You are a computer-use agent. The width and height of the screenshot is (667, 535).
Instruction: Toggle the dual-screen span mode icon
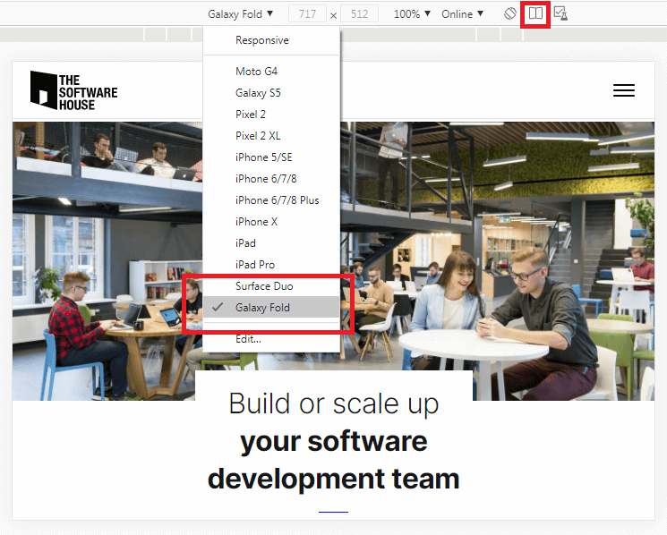click(535, 13)
